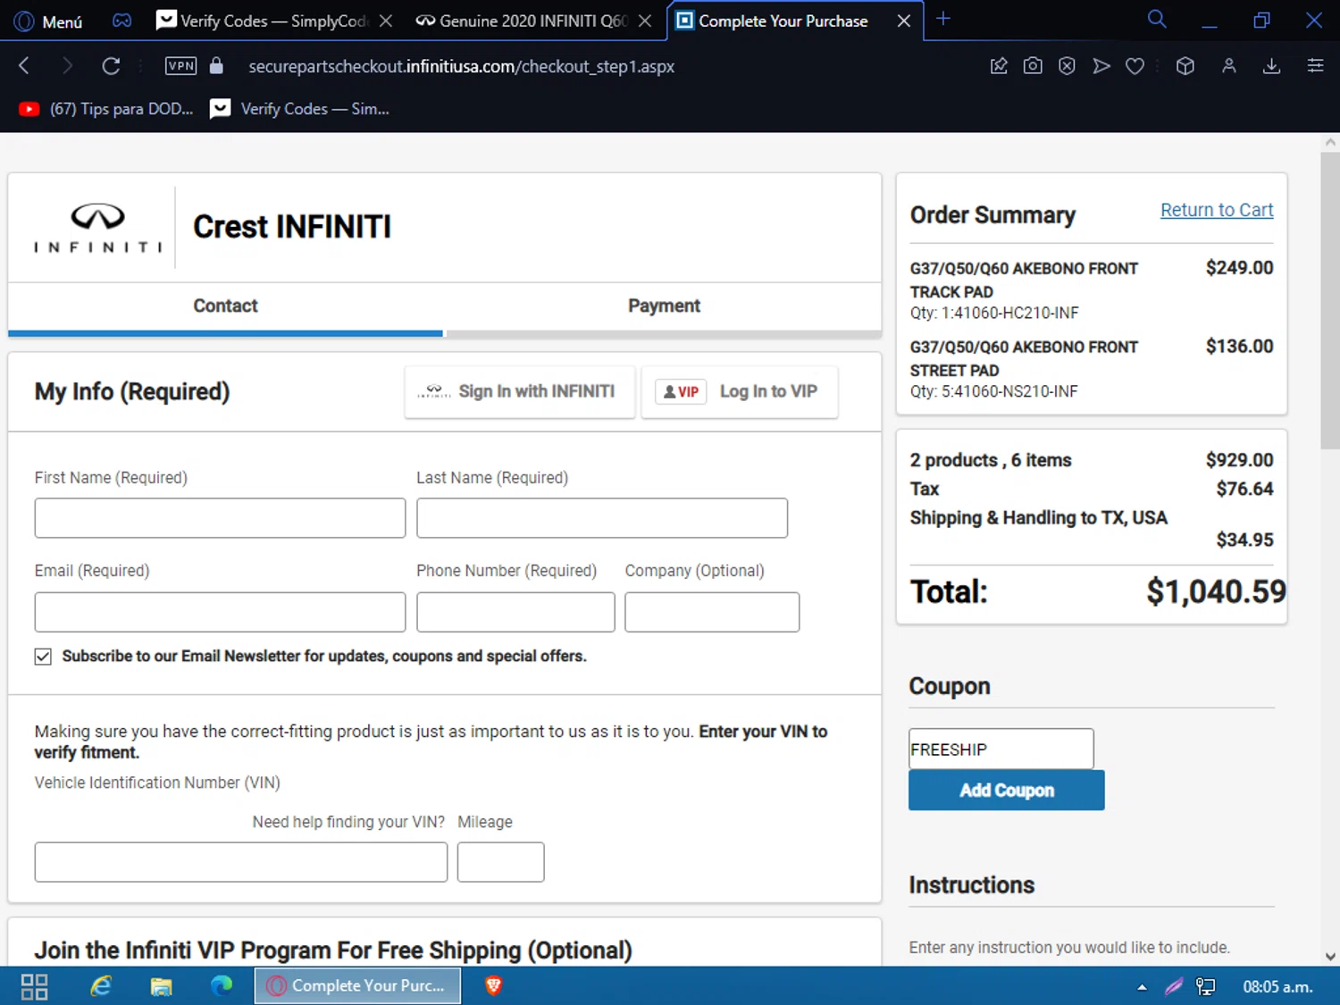Open the extensions cube icon
The image size is (1340, 1005).
click(x=1185, y=66)
